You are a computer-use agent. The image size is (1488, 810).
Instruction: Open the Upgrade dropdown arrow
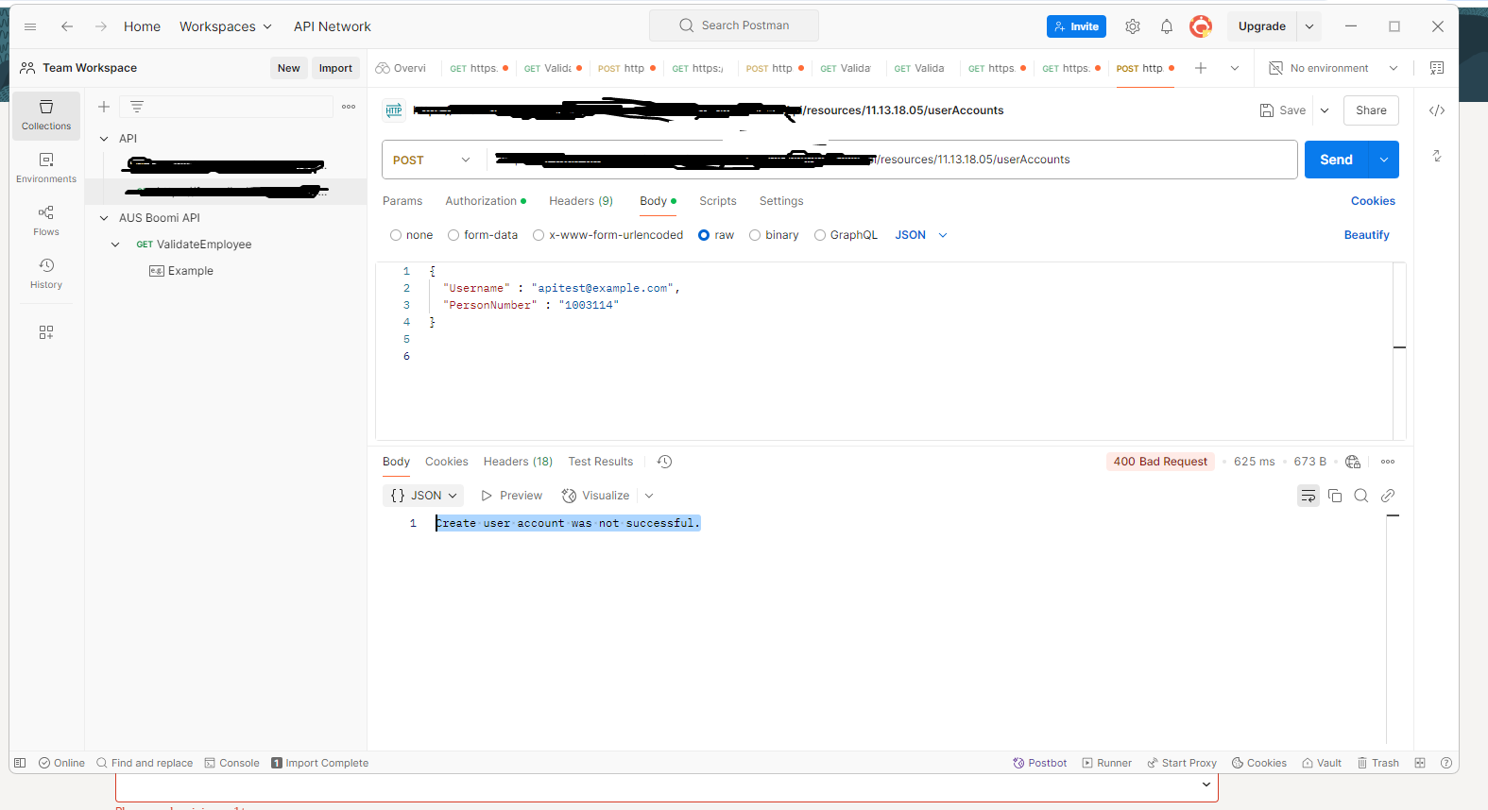click(x=1309, y=26)
